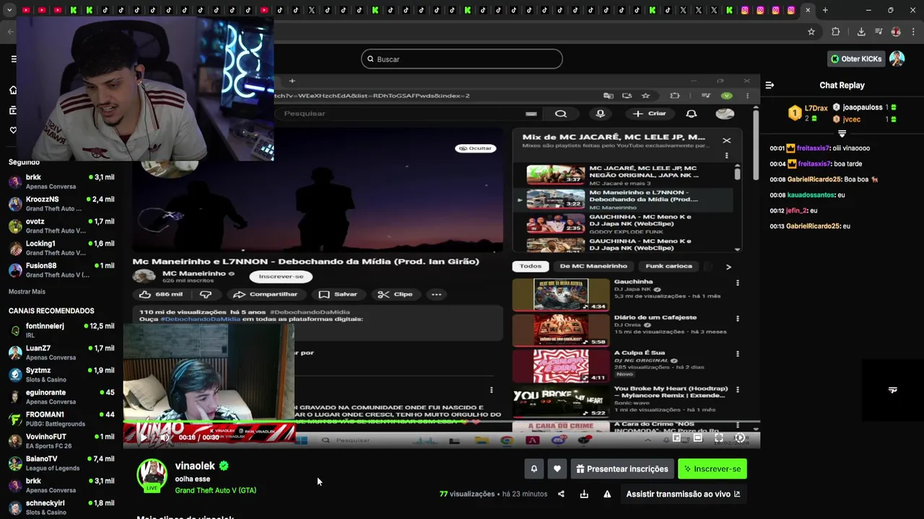The image size is (924, 519).
Task: Open the vinaolek LIVE avatar
Action: [x=152, y=475]
